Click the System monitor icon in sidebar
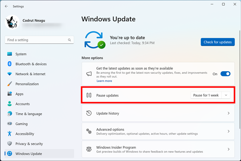The width and height of the screenshot is (241, 161). click(10, 54)
